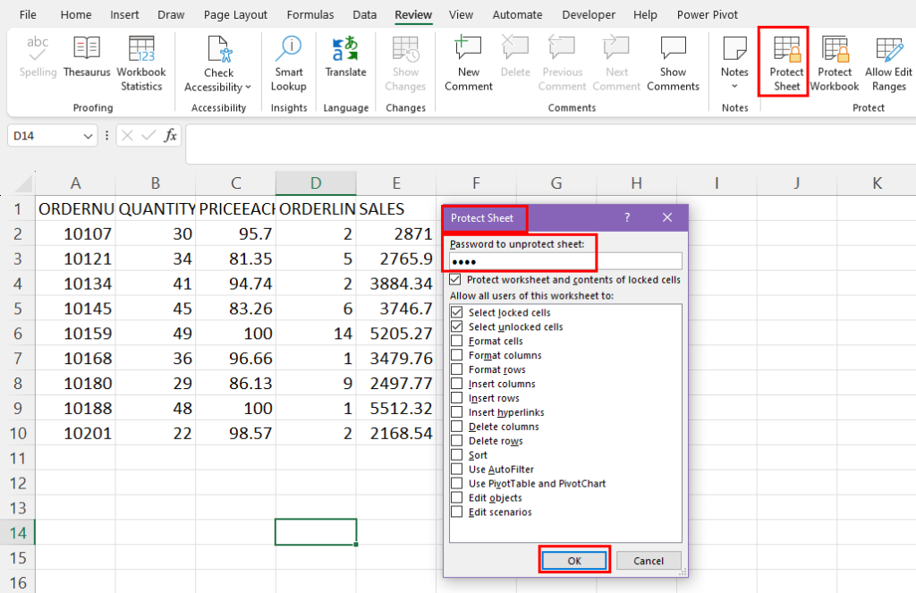Click cell D6 value 14
The width and height of the screenshot is (916, 593).
pos(316,333)
